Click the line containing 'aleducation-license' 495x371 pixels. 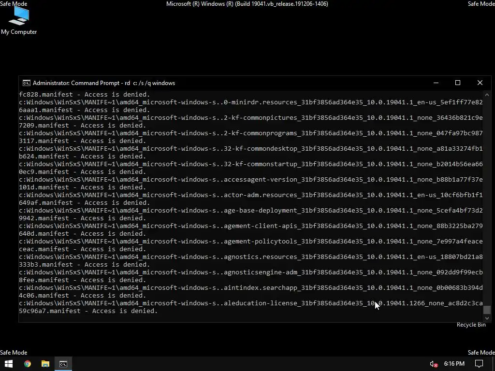click(251, 303)
